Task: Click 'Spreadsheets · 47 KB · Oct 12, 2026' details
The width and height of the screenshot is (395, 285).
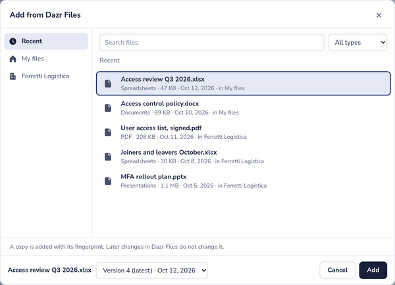Action: pos(167,88)
